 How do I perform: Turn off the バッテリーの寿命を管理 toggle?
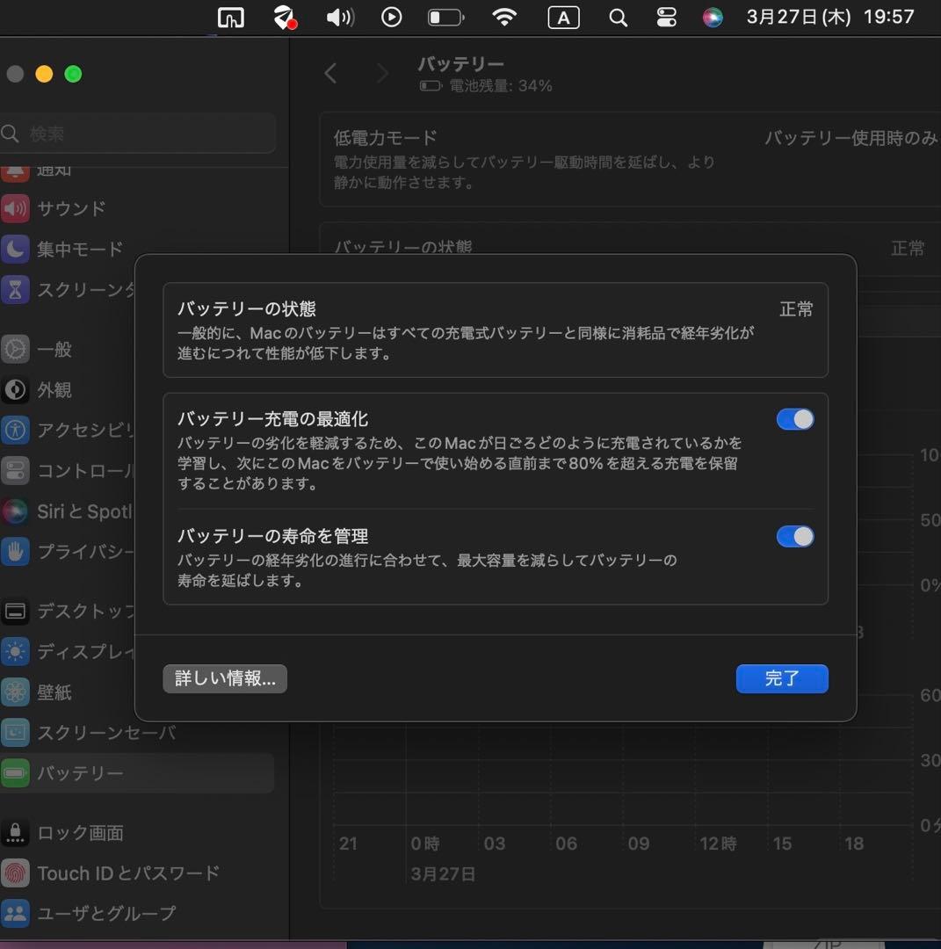795,536
